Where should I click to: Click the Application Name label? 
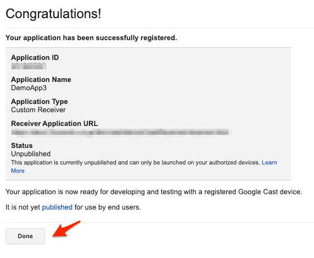(x=41, y=79)
